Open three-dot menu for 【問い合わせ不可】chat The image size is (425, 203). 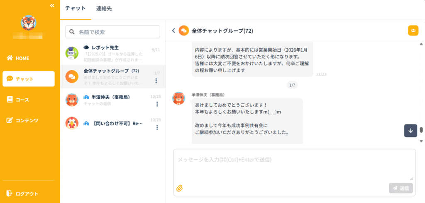tap(157, 127)
